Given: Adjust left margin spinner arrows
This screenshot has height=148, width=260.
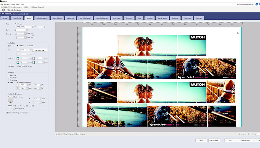Looking at the screenshot, I should 43,58.
